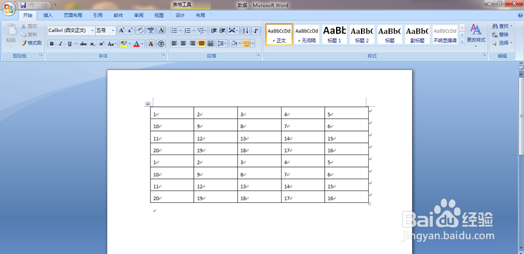Image resolution: width=524 pixels, height=254 pixels.
Task: Save the document from Quick Access toolbar
Action: click(x=23, y=5)
